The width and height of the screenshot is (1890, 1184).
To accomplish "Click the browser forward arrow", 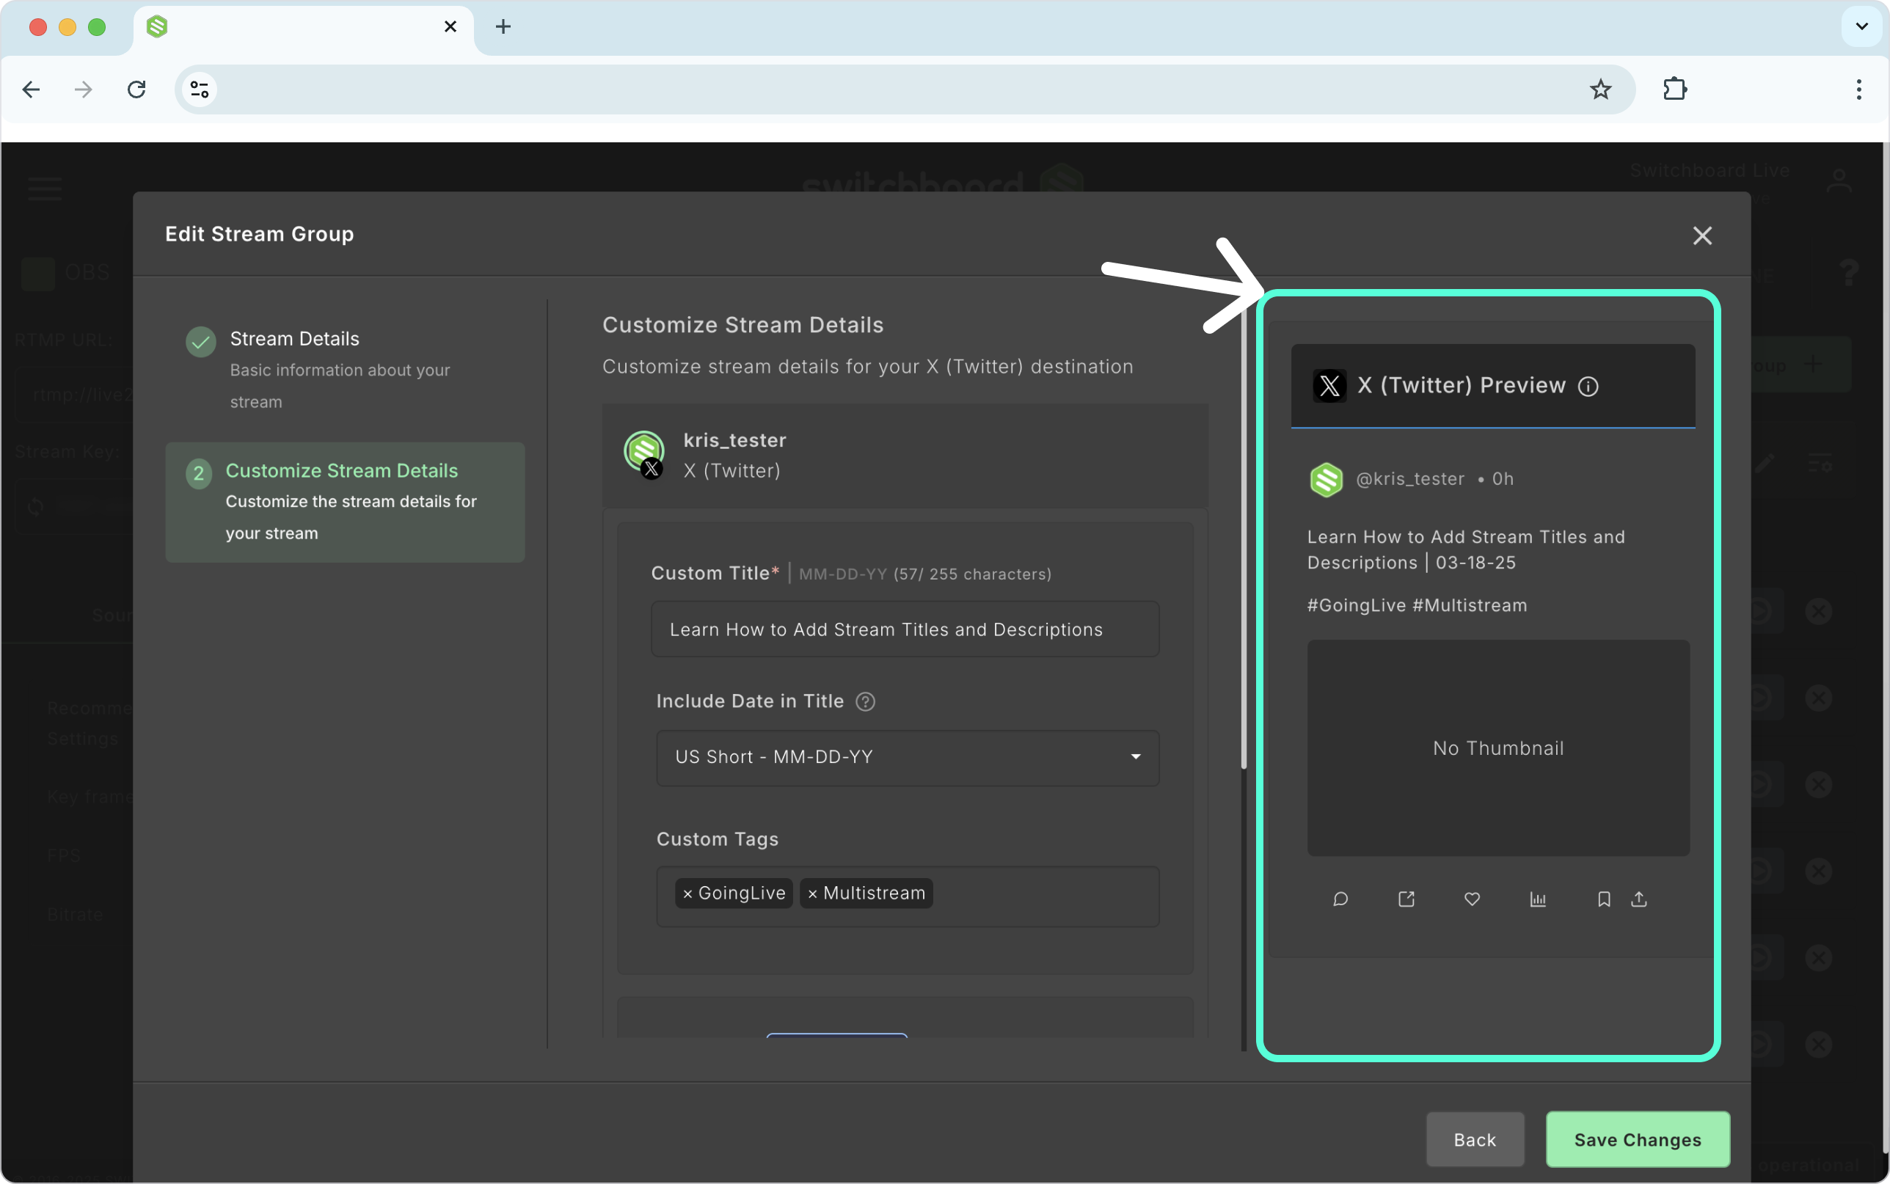I will (x=83, y=89).
